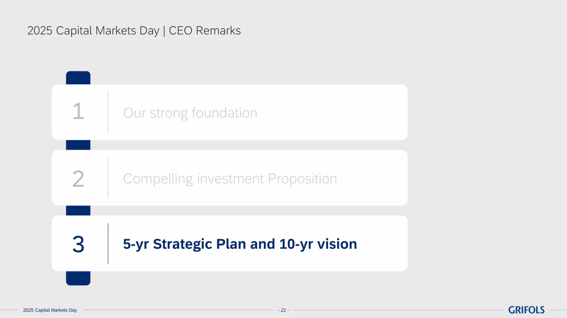This screenshot has width=567, height=318.
Task: Click footer text '2025 Capital Markets Day'
Action: (x=50, y=310)
